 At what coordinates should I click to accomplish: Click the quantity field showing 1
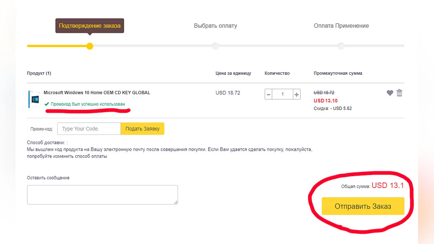coord(282,95)
